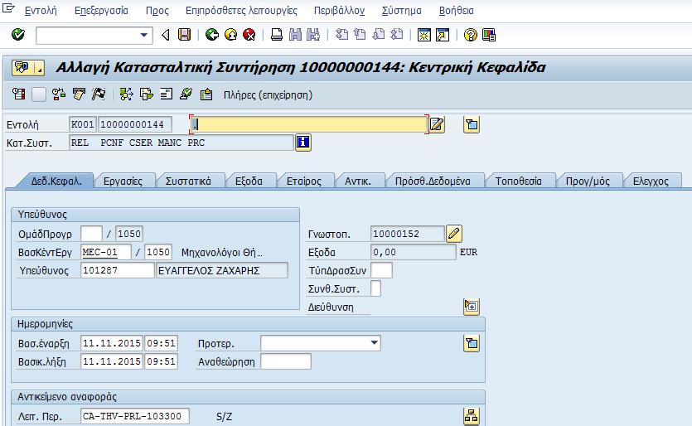Open the Σύστημα menu
The height and width of the screenshot is (426, 692).
click(x=401, y=10)
